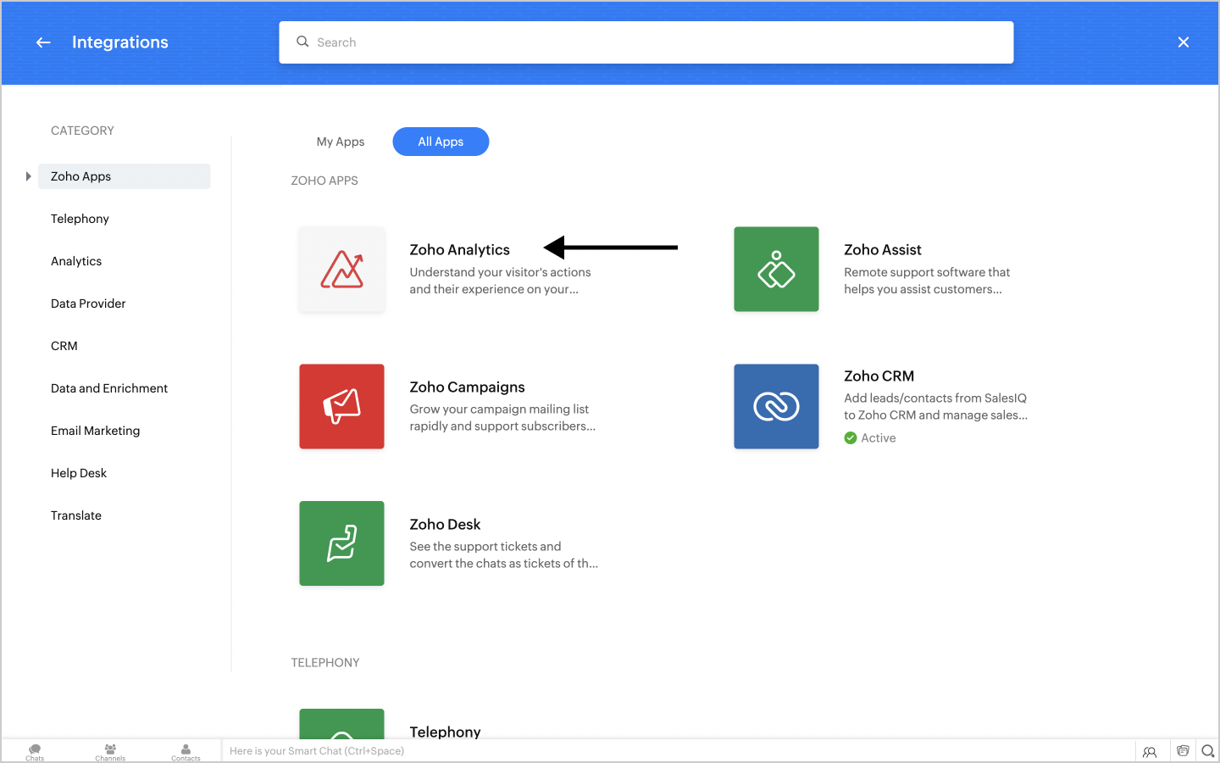This screenshot has width=1220, height=763.
Task: Click the Zoho Analytics title
Action: 460,250
